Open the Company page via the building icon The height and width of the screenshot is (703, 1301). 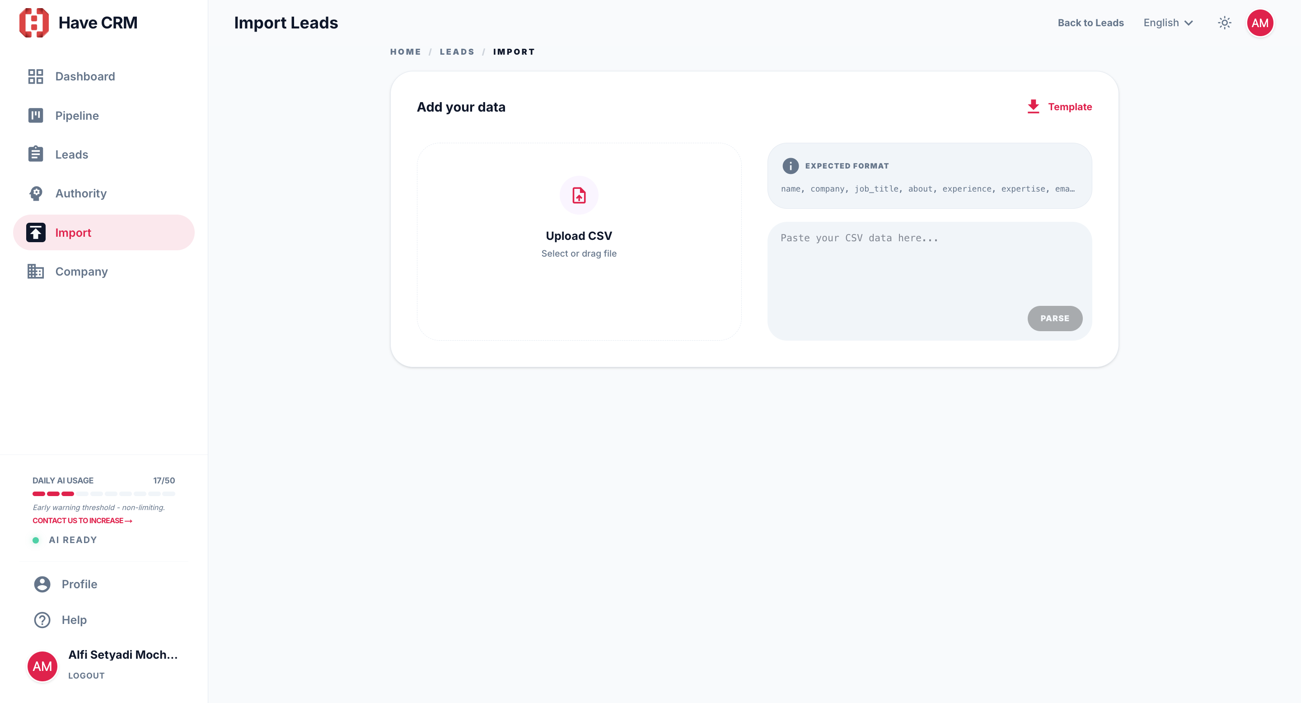coord(35,271)
